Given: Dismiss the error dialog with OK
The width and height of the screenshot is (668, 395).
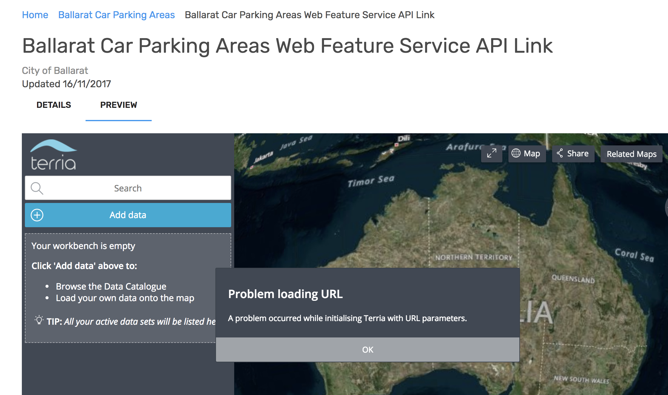Looking at the screenshot, I should (x=367, y=350).
